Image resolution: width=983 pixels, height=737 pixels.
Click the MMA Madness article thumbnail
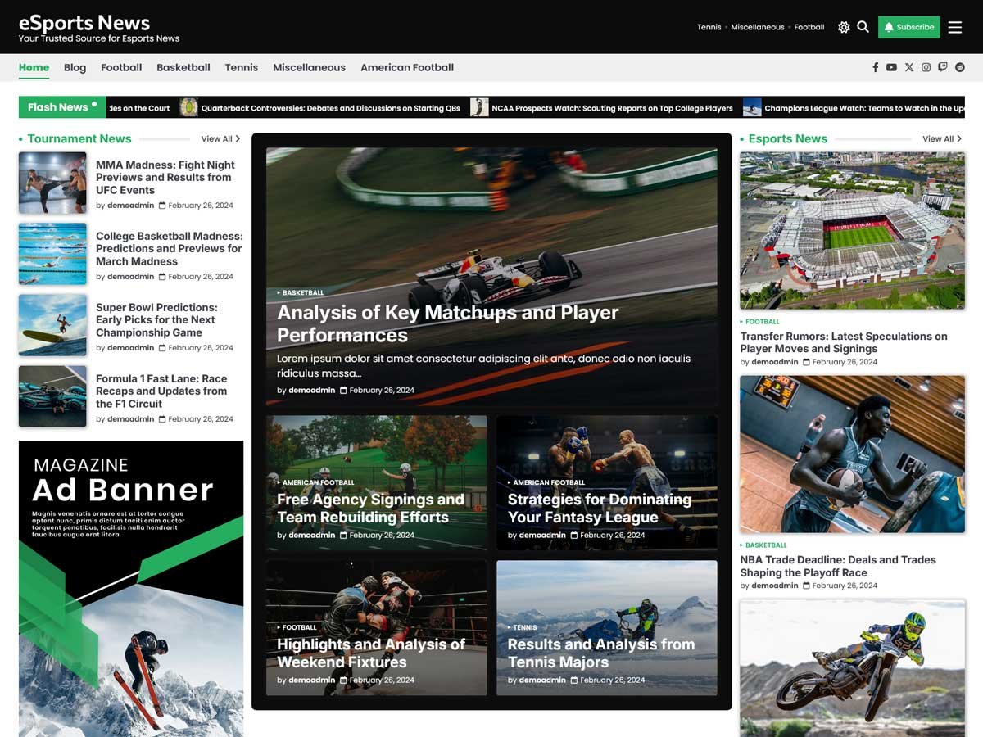(x=52, y=183)
